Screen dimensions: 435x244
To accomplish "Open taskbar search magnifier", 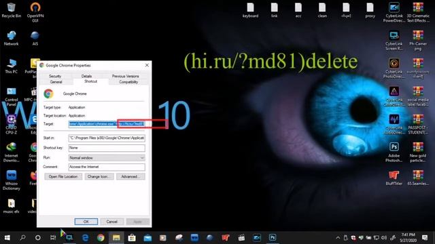I will coord(22,238).
